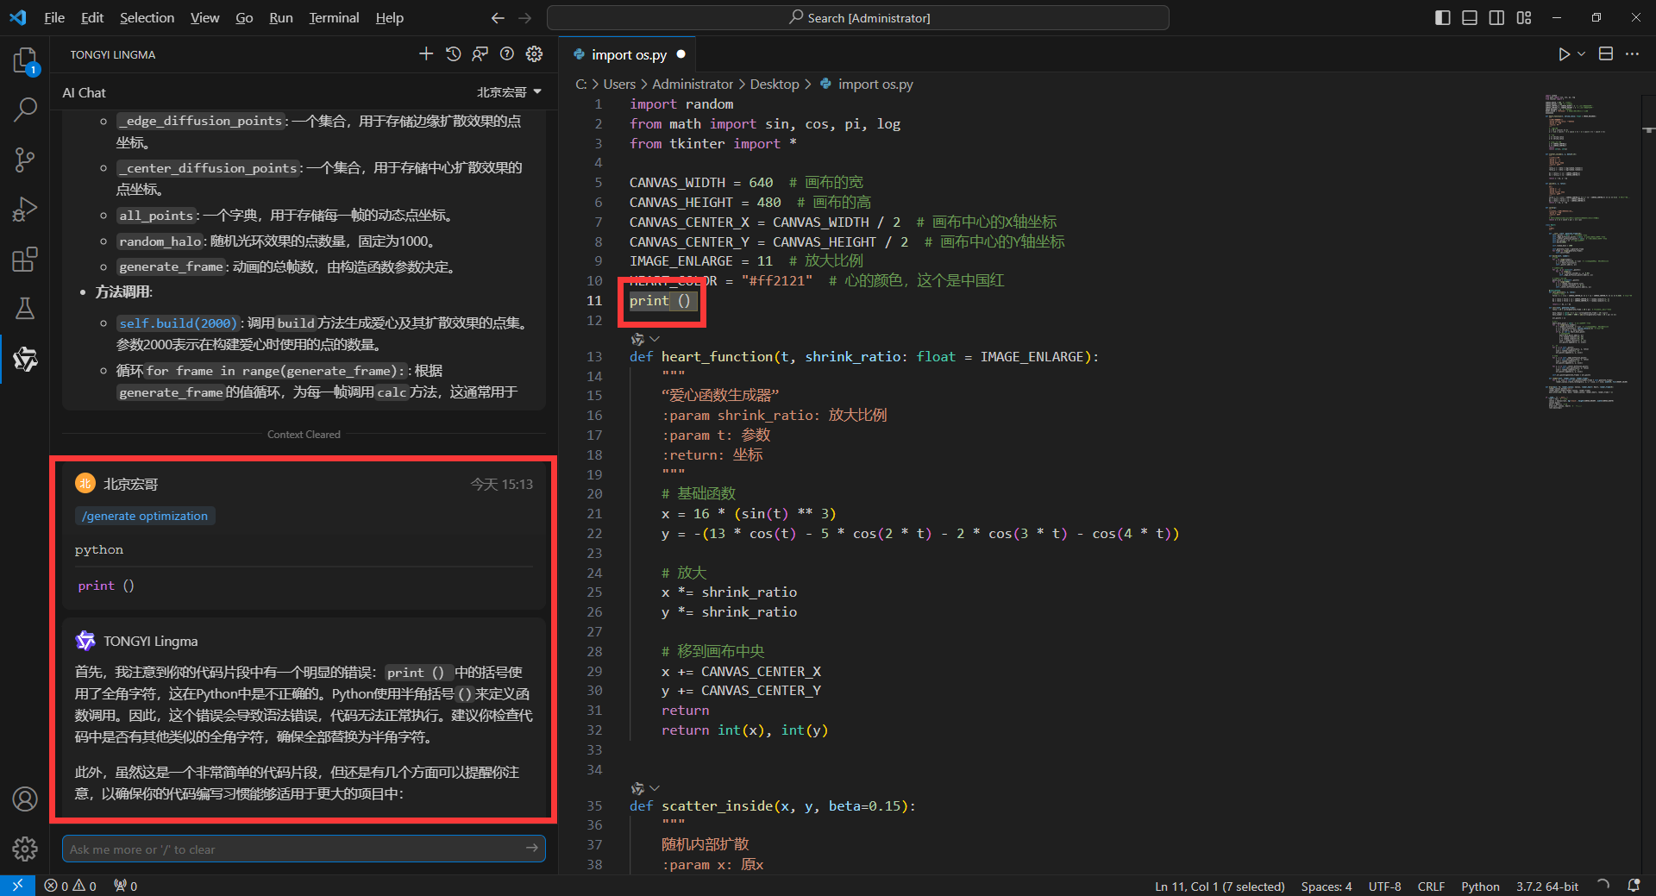1656x896 pixels.
Task: Open the Go menu
Action: click(x=244, y=17)
